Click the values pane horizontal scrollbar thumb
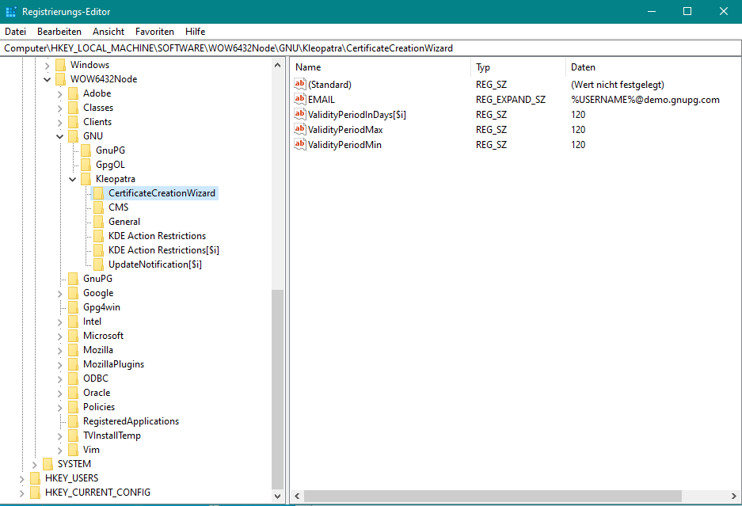 pos(493,496)
